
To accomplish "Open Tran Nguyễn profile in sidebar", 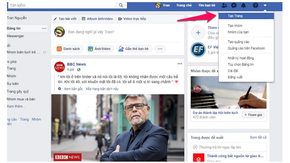I will [x=17, y=18].
